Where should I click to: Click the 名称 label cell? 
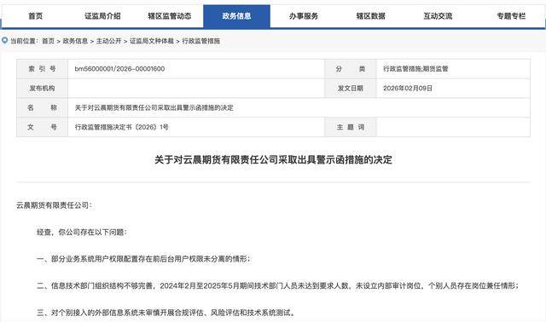pyautogui.click(x=42, y=108)
